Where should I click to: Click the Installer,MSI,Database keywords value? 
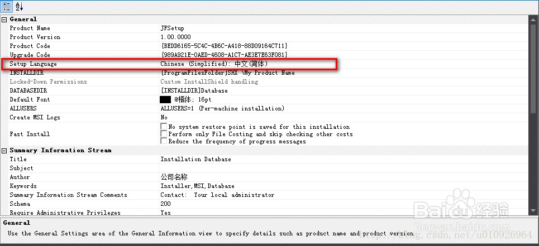(x=198, y=186)
